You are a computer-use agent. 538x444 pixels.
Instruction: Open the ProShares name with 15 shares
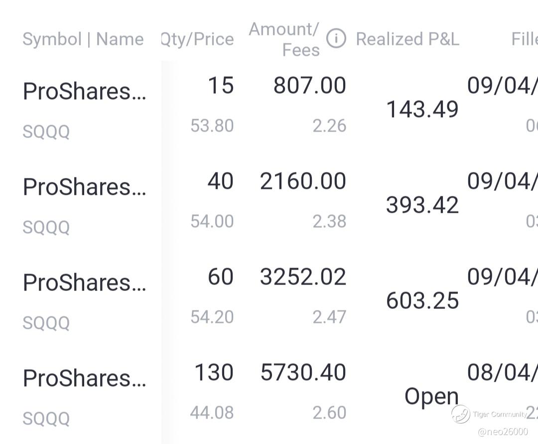click(85, 91)
